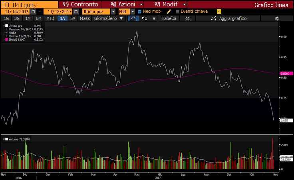Expand the 97) Modif menu arrow
This screenshot has width=294, height=180.
click(x=184, y=4)
